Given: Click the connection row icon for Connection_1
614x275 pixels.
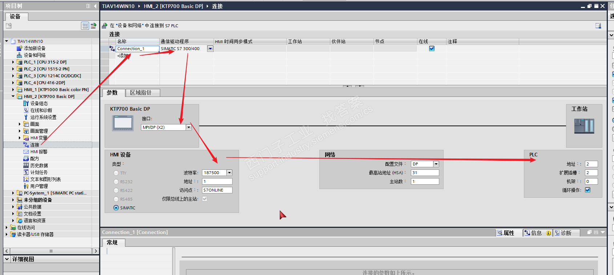Looking at the screenshot, I should [x=112, y=49].
